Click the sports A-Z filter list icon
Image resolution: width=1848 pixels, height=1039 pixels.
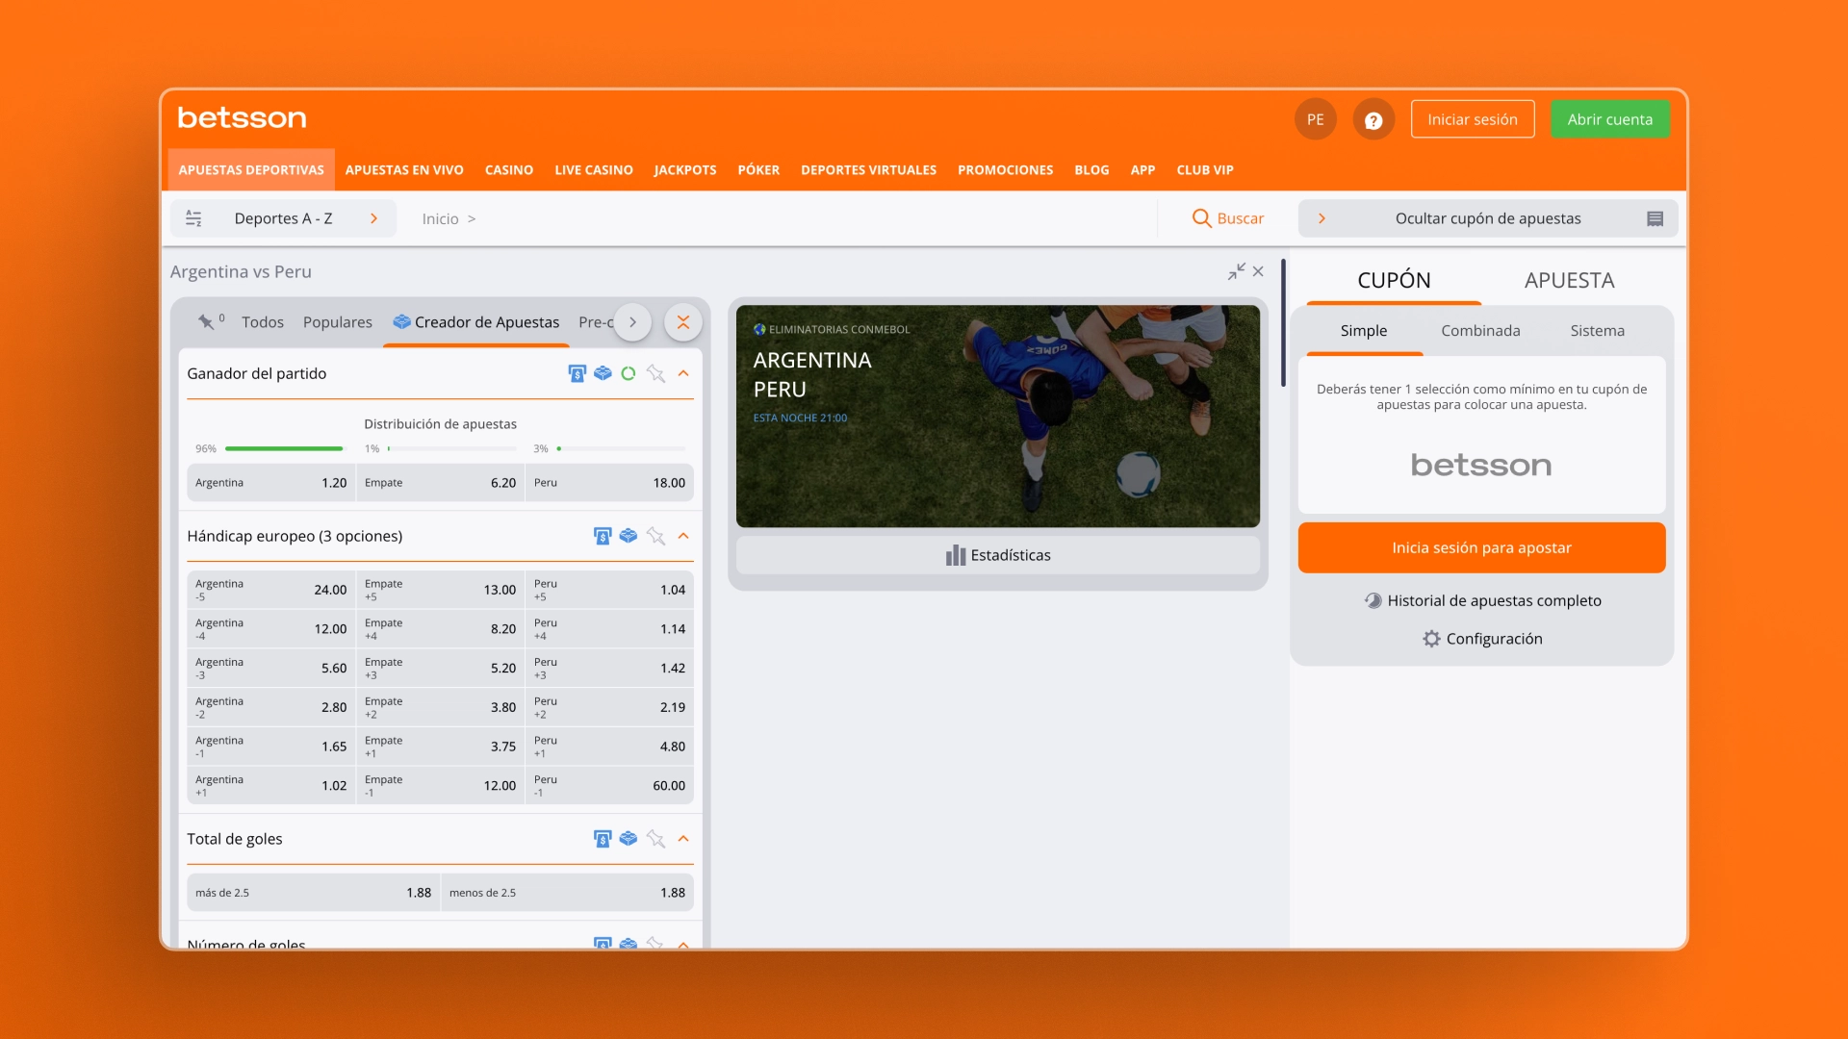pos(193,218)
